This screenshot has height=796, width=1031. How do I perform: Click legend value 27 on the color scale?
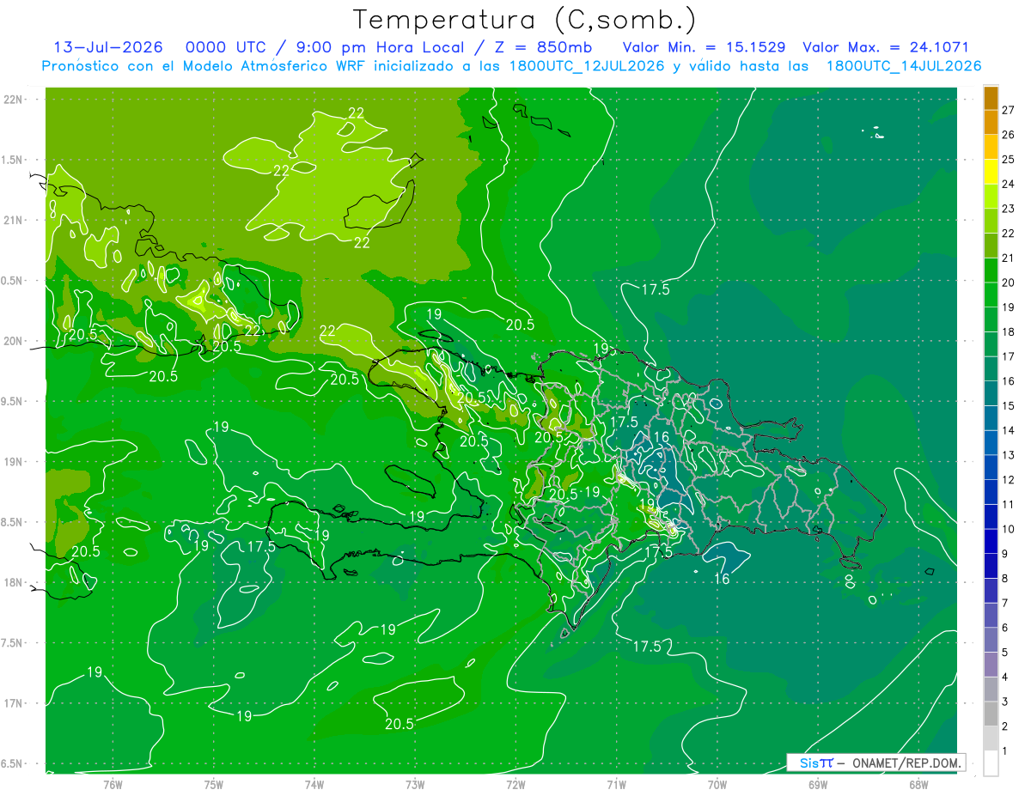tap(1010, 110)
